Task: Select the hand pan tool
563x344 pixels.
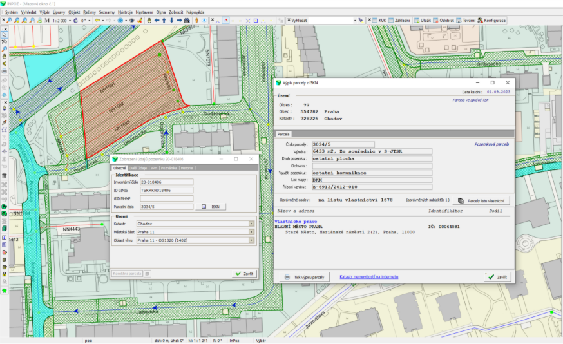Action: click(148, 21)
